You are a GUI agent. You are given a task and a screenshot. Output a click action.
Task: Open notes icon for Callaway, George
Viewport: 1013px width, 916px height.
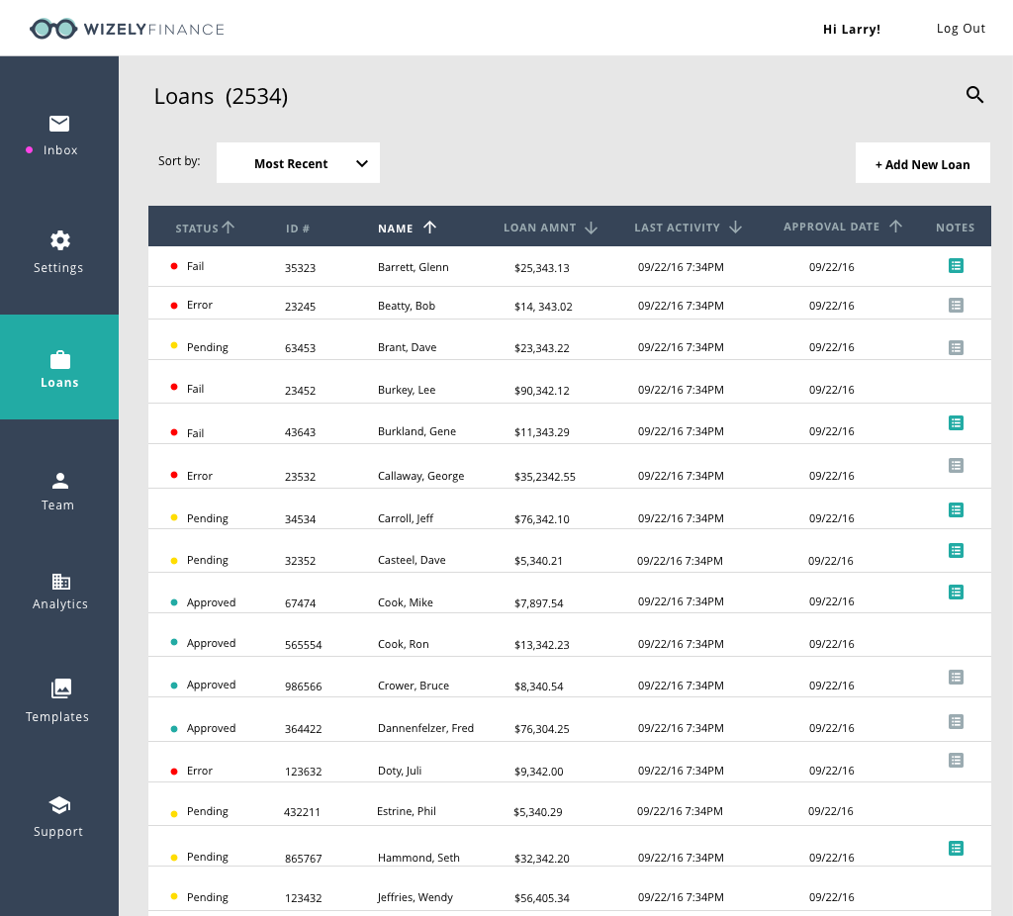coord(957,465)
